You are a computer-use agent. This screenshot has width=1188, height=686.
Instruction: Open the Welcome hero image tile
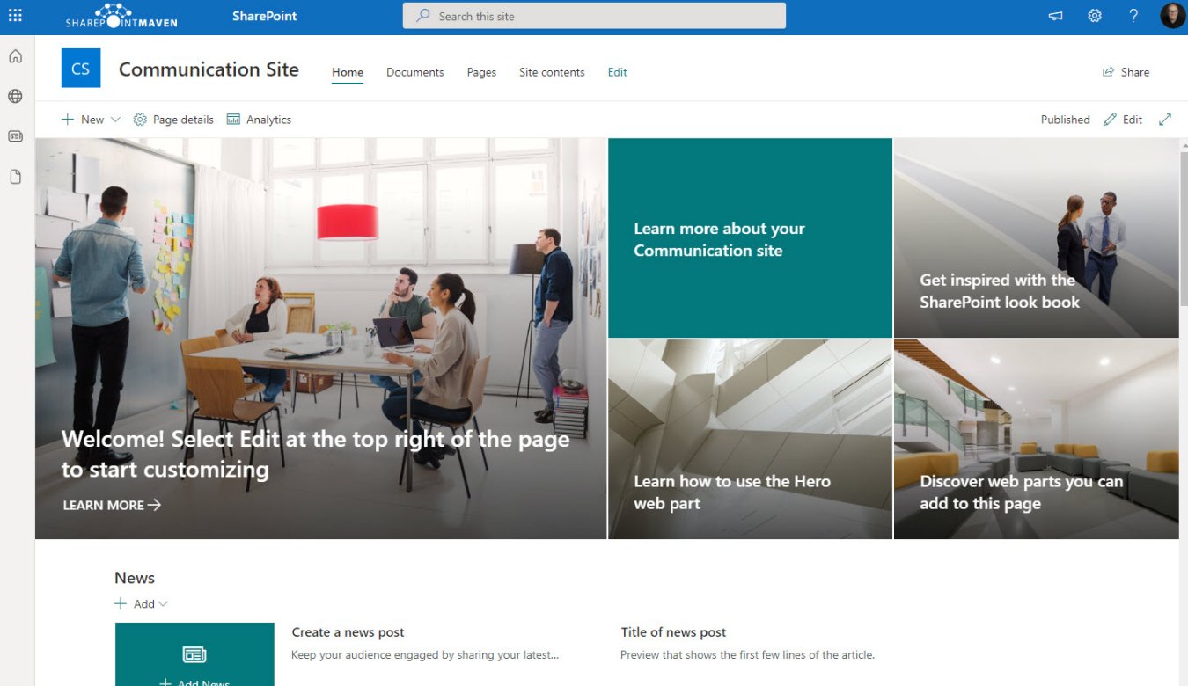(x=321, y=339)
